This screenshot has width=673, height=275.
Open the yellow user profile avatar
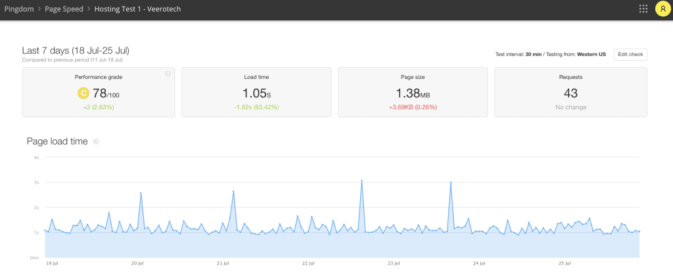coord(663,9)
